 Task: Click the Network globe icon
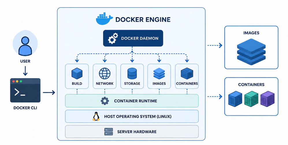click(105, 73)
